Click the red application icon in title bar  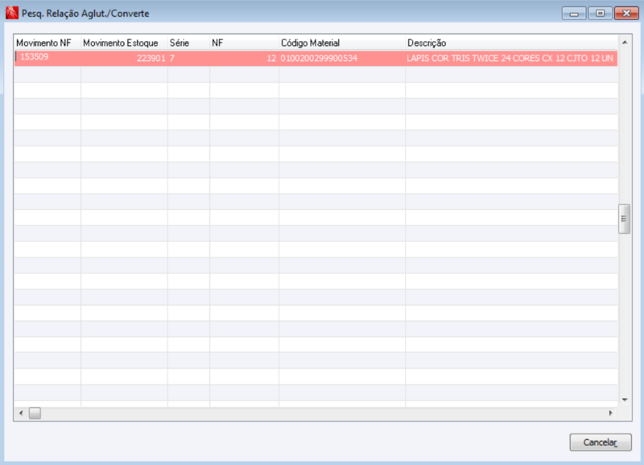click(12, 13)
